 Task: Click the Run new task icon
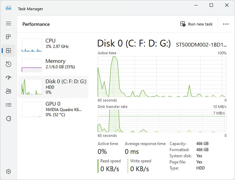(183, 24)
